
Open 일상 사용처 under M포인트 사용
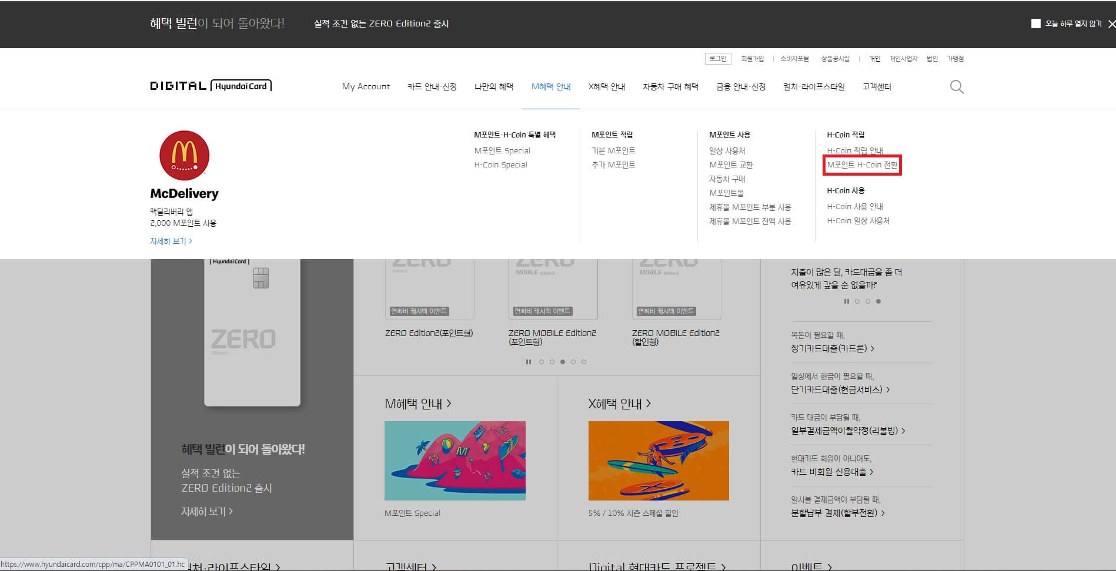coord(727,150)
